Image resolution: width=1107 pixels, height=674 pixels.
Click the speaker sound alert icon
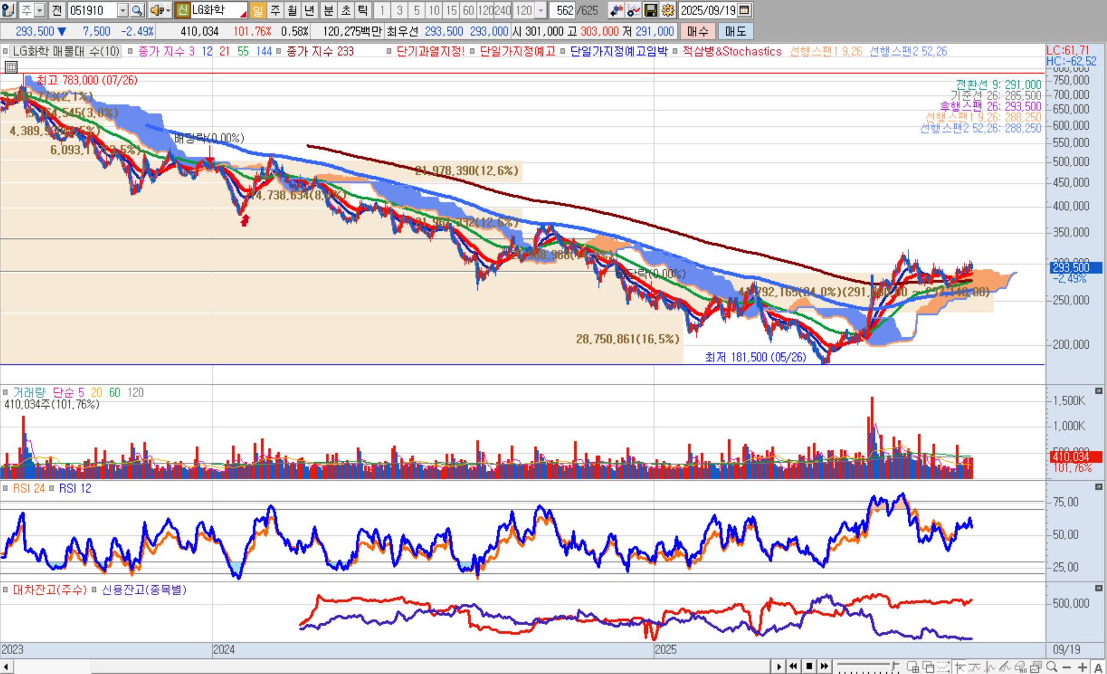pos(156,10)
